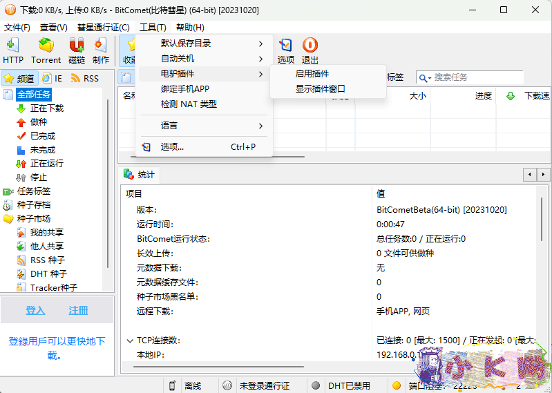Click the 统计 statistics tab

140,175
